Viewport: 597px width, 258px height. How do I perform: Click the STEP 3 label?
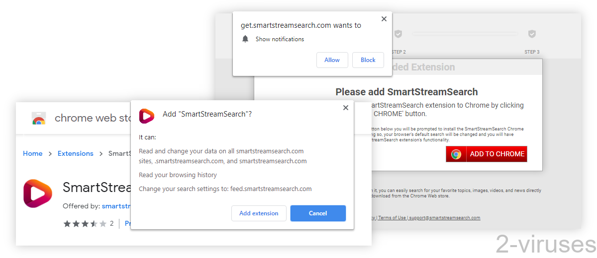tap(532, 52)
